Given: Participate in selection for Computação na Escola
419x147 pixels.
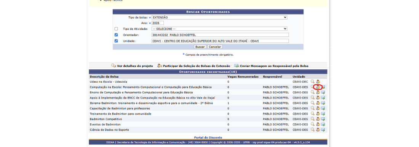Looking at the screenshot, I should 318,87.
